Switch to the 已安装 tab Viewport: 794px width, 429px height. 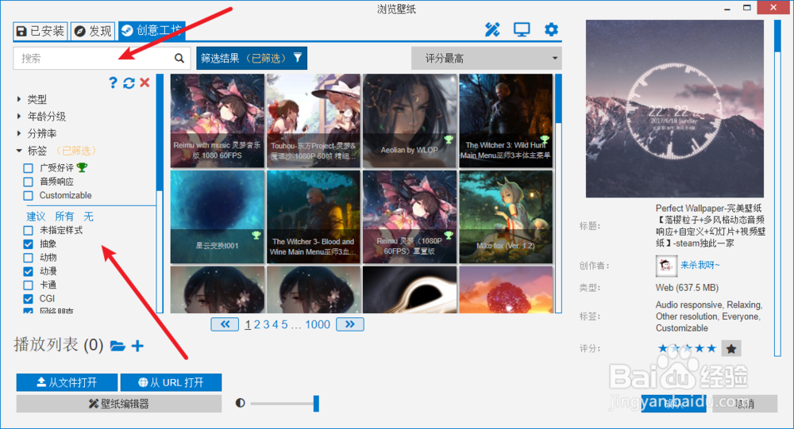click(40, 31)
